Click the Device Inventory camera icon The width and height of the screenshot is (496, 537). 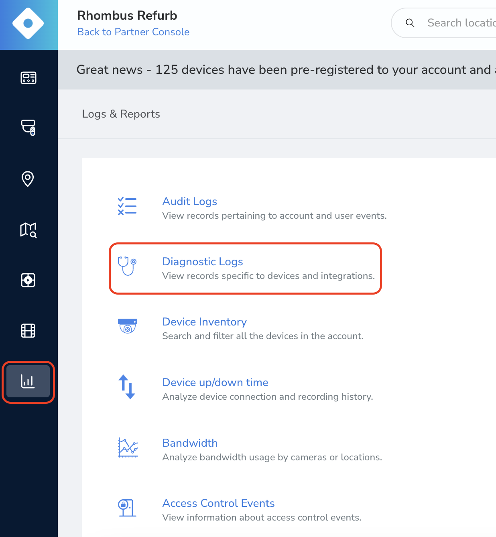pos(128,326)
